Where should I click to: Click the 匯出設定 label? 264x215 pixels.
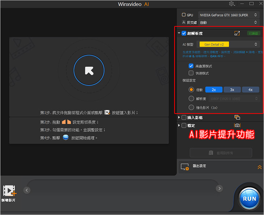coord(199,166)
